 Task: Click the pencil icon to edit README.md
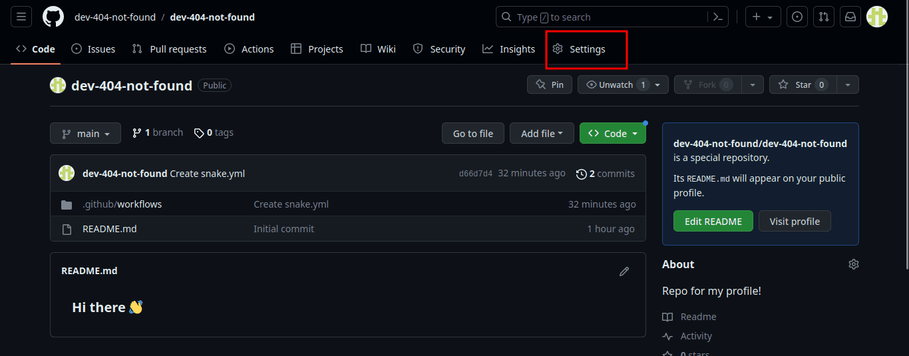[x=624, y=271]
